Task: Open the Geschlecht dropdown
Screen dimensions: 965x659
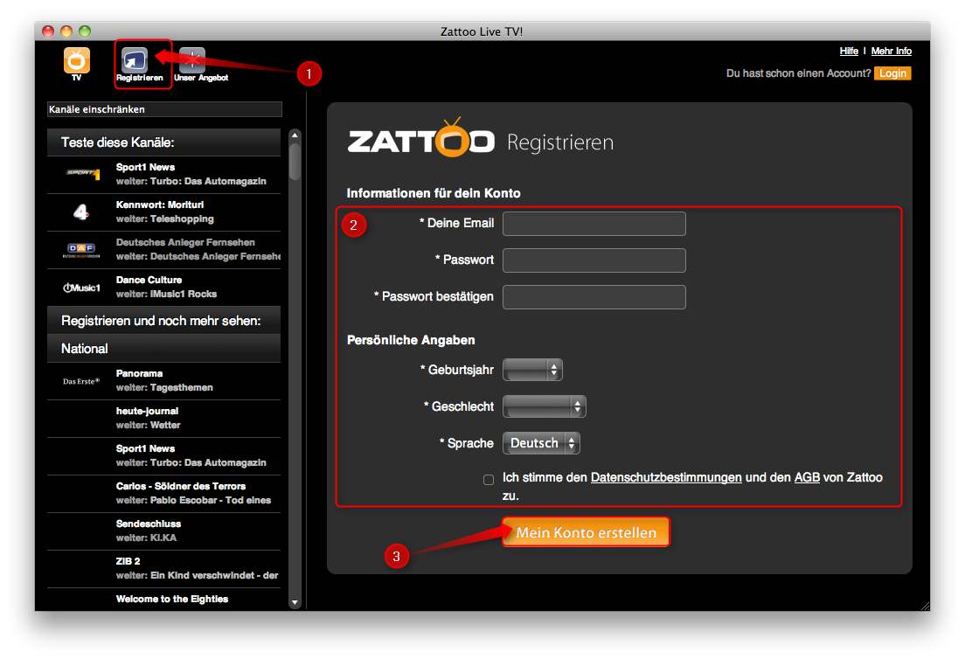Action: pos(545,406)
